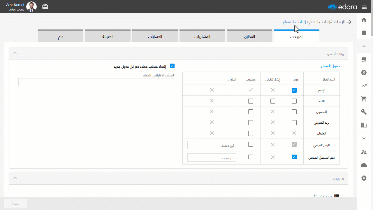Open settings gear in sidebar
Image resolution: width=373 pixels, height=210 pixels.
(x=364, y=178)
